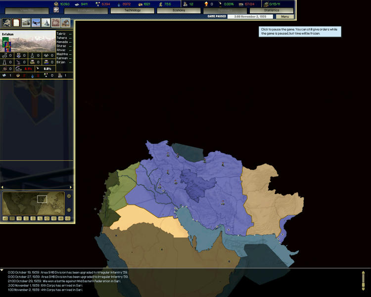Screen dimensions: 371x297
Task: Open the Economy screen
Action: pyautogui.click(x=179, y=10)
